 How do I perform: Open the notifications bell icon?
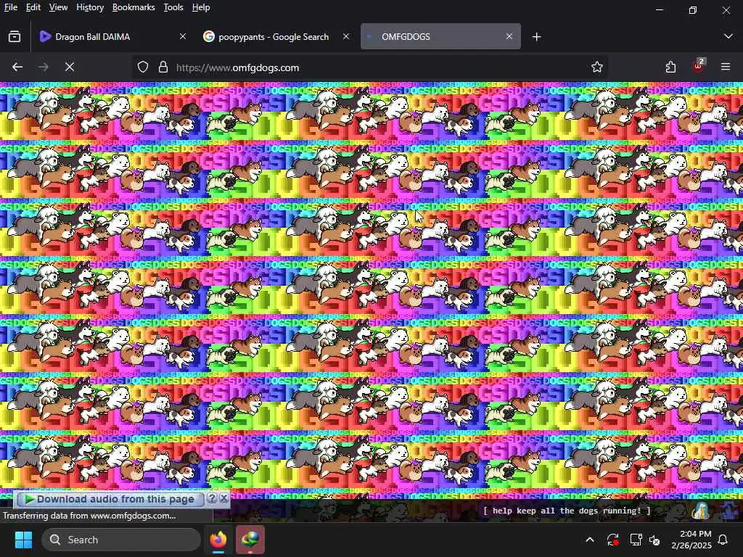point(723,540)
